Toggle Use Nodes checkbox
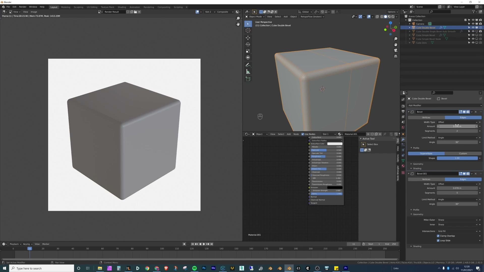This screenshot has width=484, height=272. [302, 134]
